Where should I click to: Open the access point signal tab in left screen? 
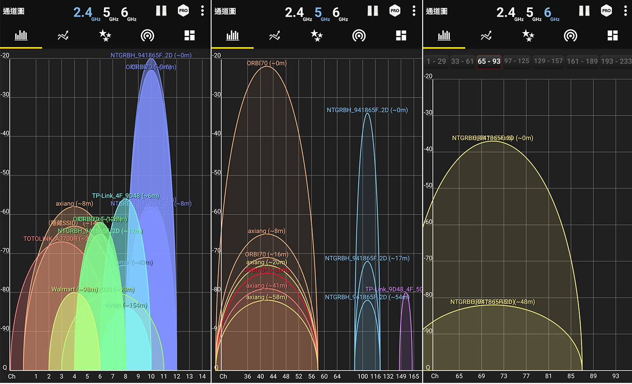pos(147,36)
